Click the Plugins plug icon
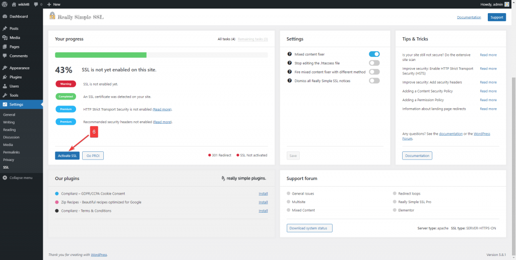Image resolution: width=516 pixels, height=260 pixels. pos(5,77)
